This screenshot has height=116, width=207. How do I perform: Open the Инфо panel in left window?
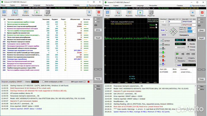tap(4, 12)
